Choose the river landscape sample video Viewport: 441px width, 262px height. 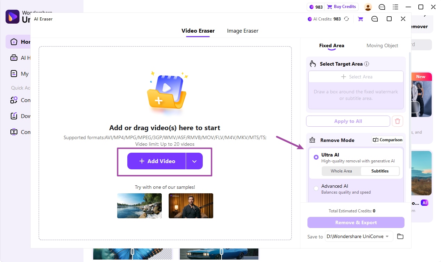[139, 206]
